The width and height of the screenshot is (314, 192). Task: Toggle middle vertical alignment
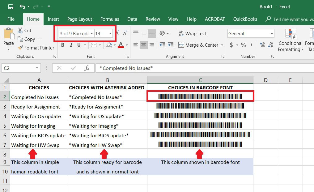144,33
